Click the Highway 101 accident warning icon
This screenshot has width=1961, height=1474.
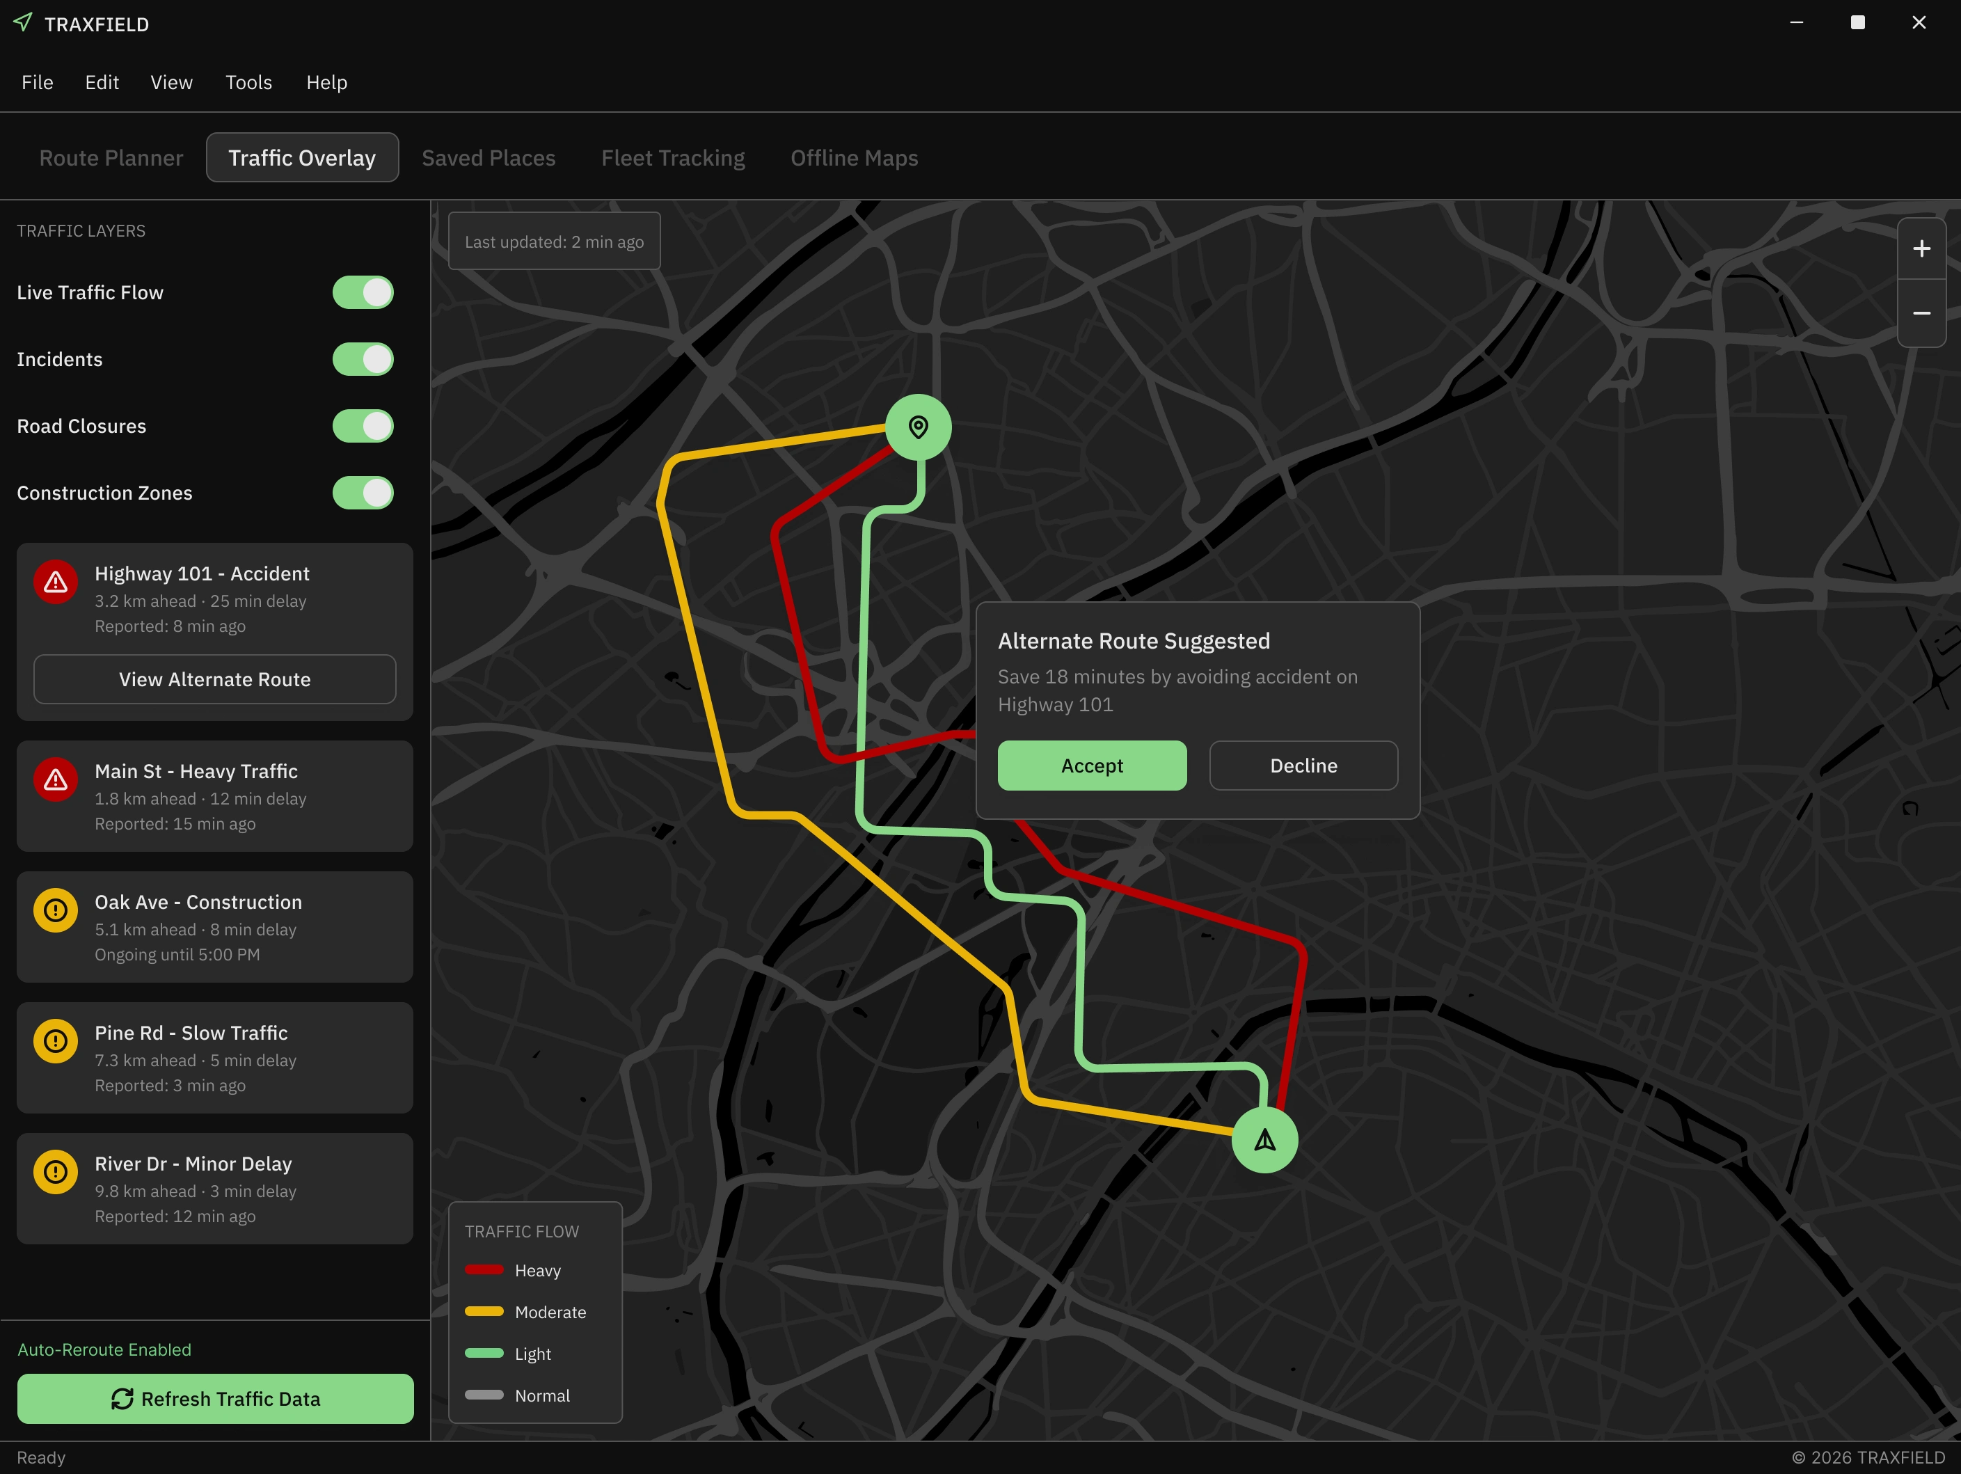(x=56, y=583)
